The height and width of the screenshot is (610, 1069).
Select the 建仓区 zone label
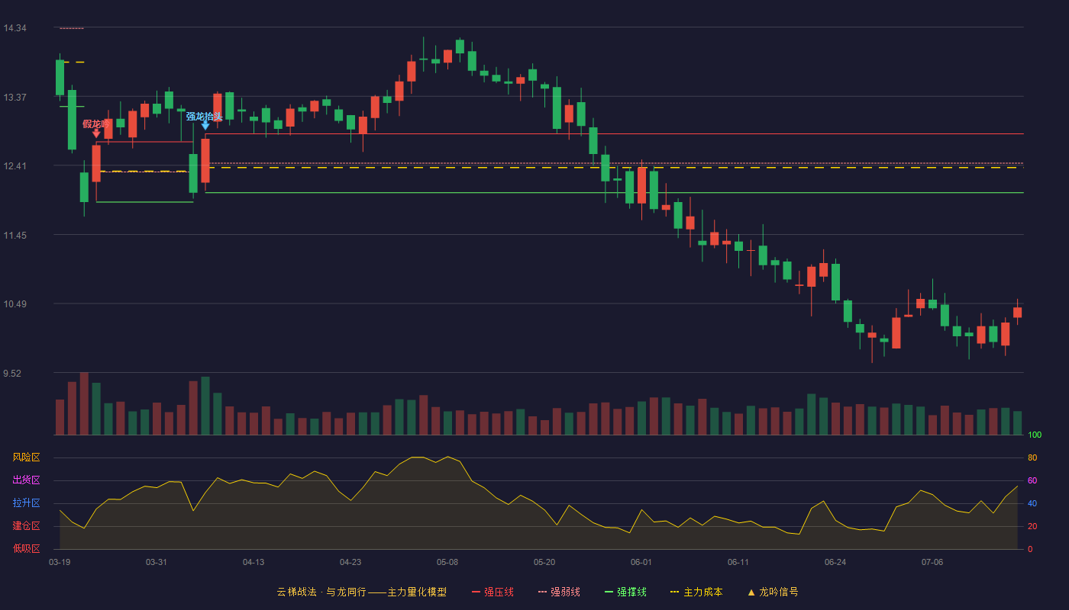pos(26,526)
